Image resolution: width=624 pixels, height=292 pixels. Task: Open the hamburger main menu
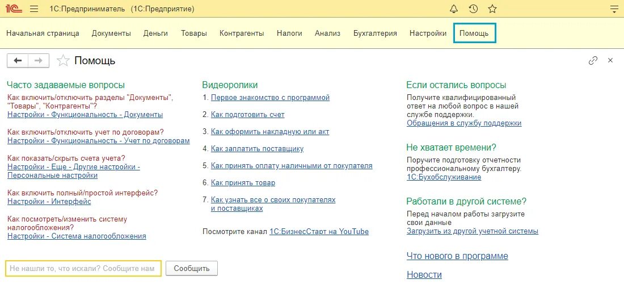click(34, 9)
